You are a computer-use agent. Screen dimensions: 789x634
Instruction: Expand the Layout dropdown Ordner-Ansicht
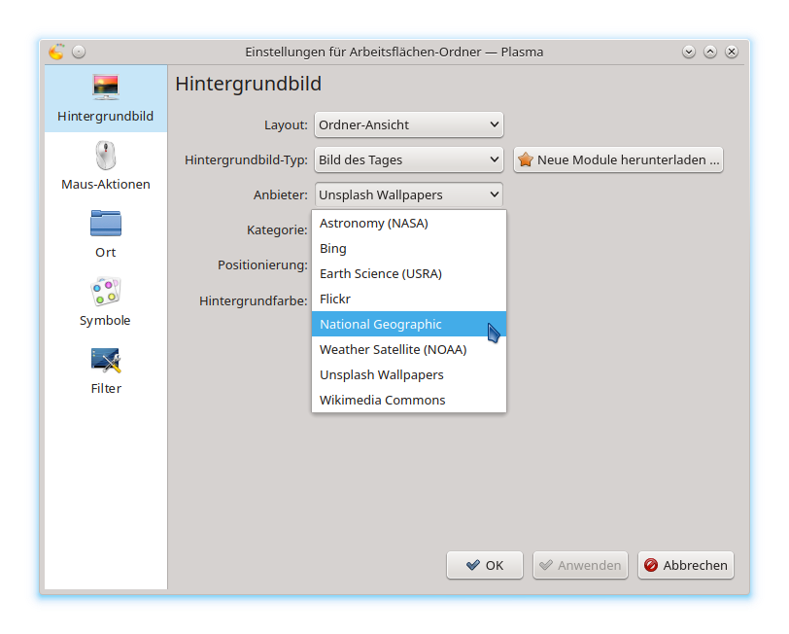click(408, 124)
